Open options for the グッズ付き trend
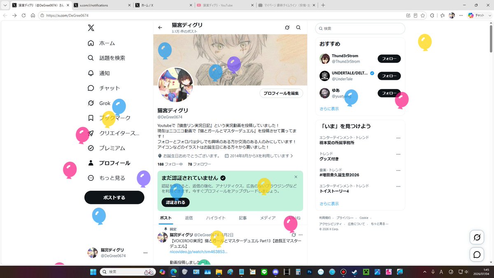 tap(398, 154)
